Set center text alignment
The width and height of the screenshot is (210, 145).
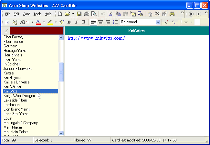pos(100,22)
